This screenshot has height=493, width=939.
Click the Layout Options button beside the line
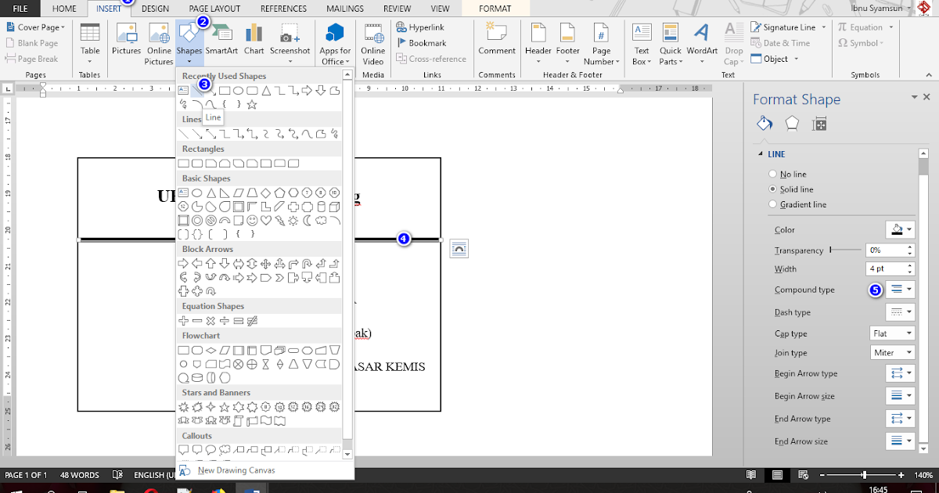click(x=459, y=249)
